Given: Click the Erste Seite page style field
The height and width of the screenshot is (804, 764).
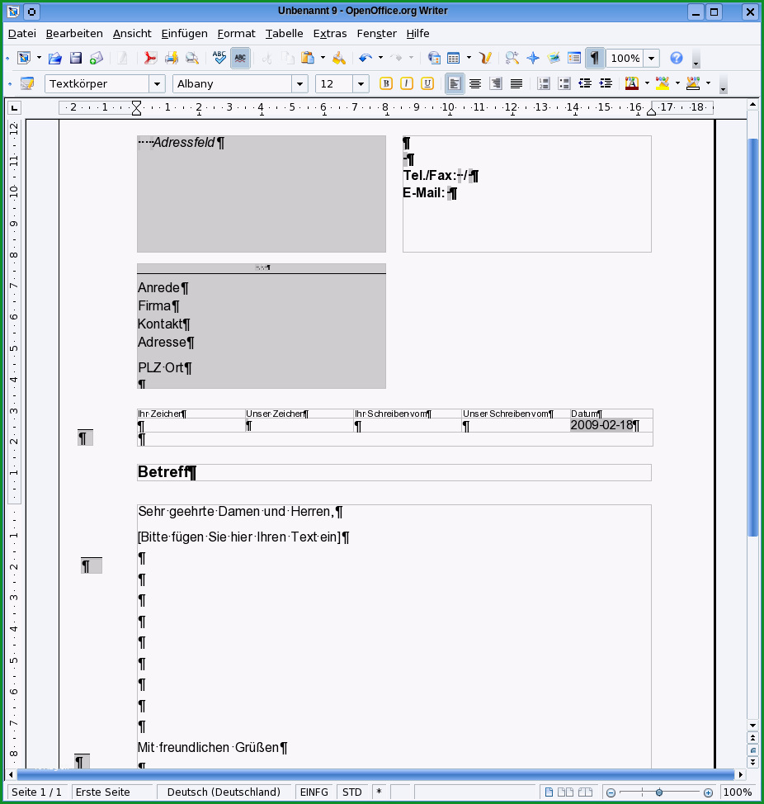Looking at the screenshot, I should pos(112,792).
